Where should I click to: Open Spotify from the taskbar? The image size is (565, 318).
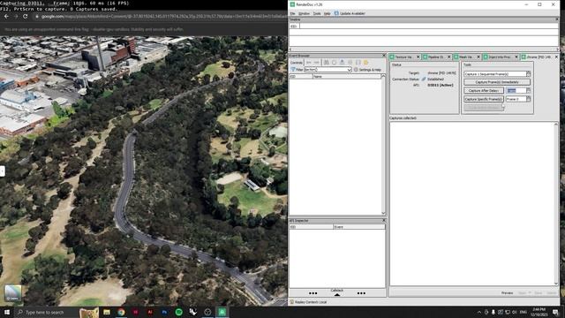178,312
